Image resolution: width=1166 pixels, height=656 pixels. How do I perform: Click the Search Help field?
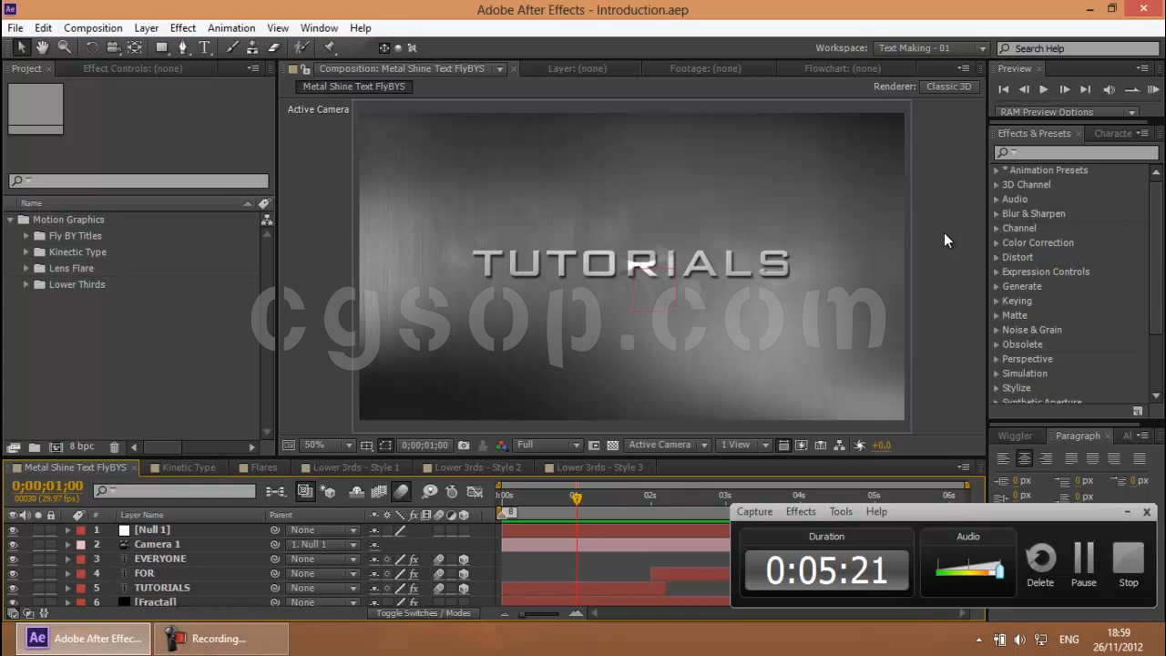point(1077,48)
